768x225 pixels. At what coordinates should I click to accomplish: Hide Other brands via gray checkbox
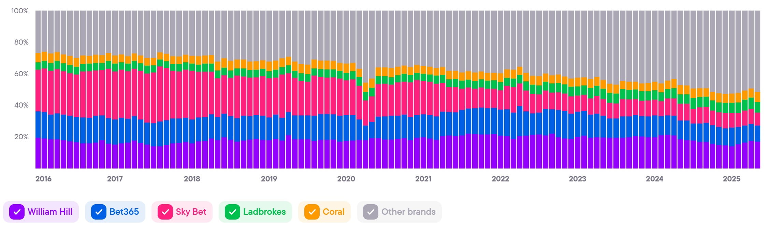pos(371,212)
